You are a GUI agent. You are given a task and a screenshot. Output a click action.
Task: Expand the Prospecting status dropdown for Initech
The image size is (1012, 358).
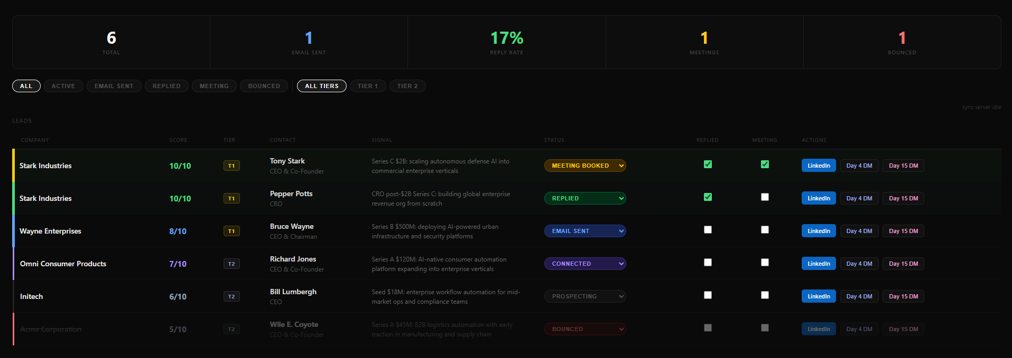click(x=585, y=296)
